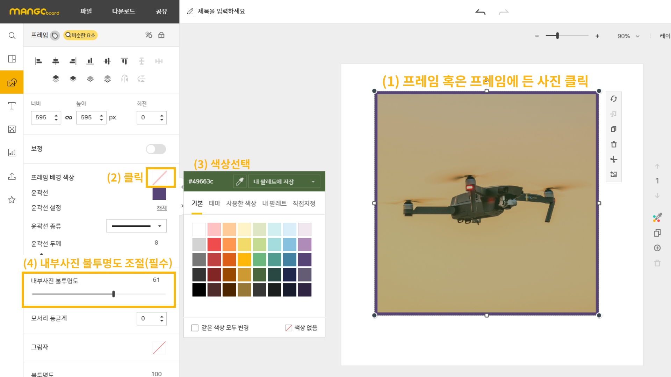Increase 모서리 둥글게 value with stepper

(161, 316)
